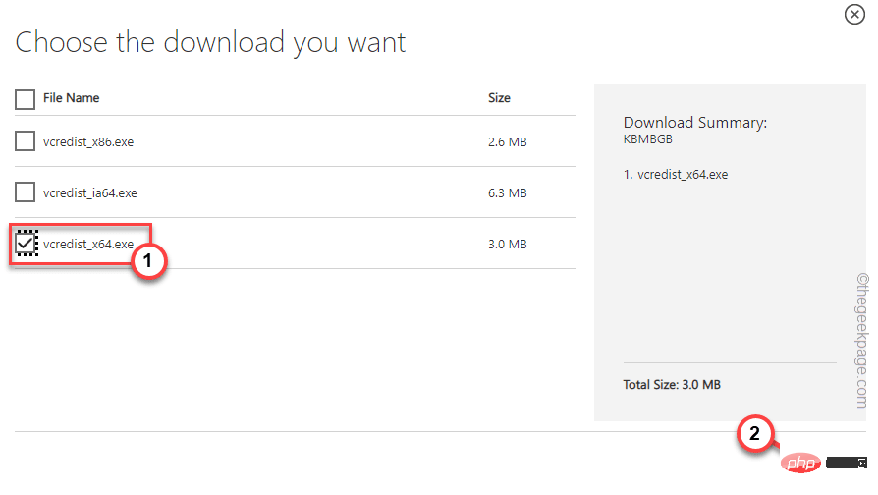Uncheck the vcredist_x64.exe checkbox

point(26,244)
